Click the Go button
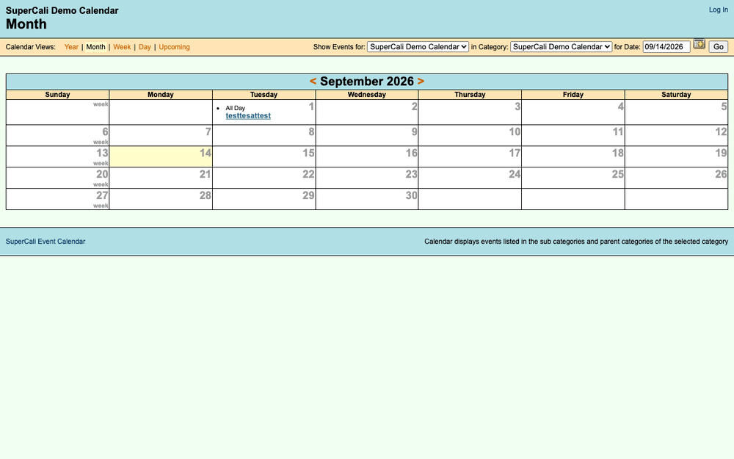734x459 pixels. tap(718, 47)
